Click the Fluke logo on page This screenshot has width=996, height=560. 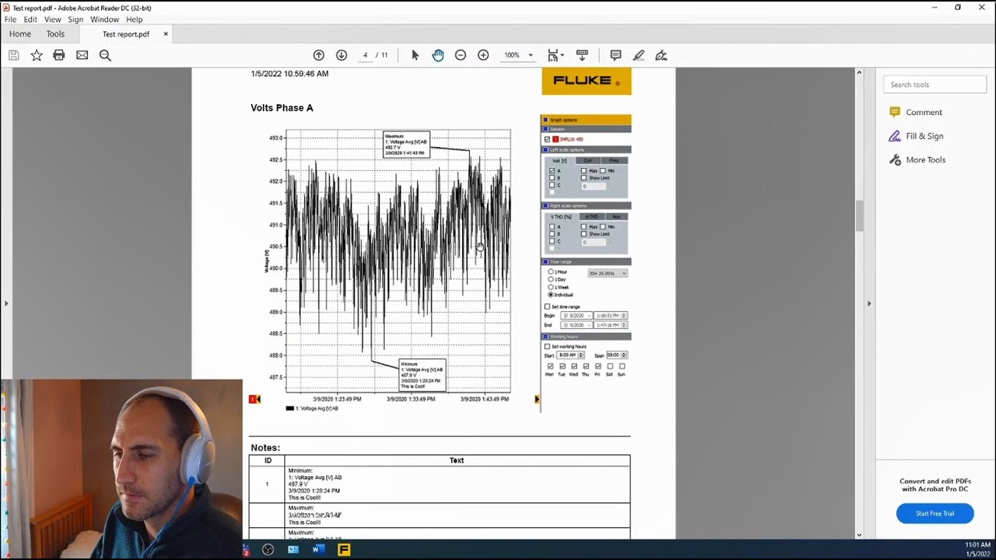[x=587, y=81]
